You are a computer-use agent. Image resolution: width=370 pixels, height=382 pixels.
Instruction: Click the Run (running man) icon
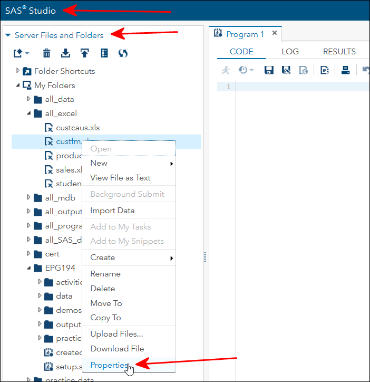pos(226,70)
